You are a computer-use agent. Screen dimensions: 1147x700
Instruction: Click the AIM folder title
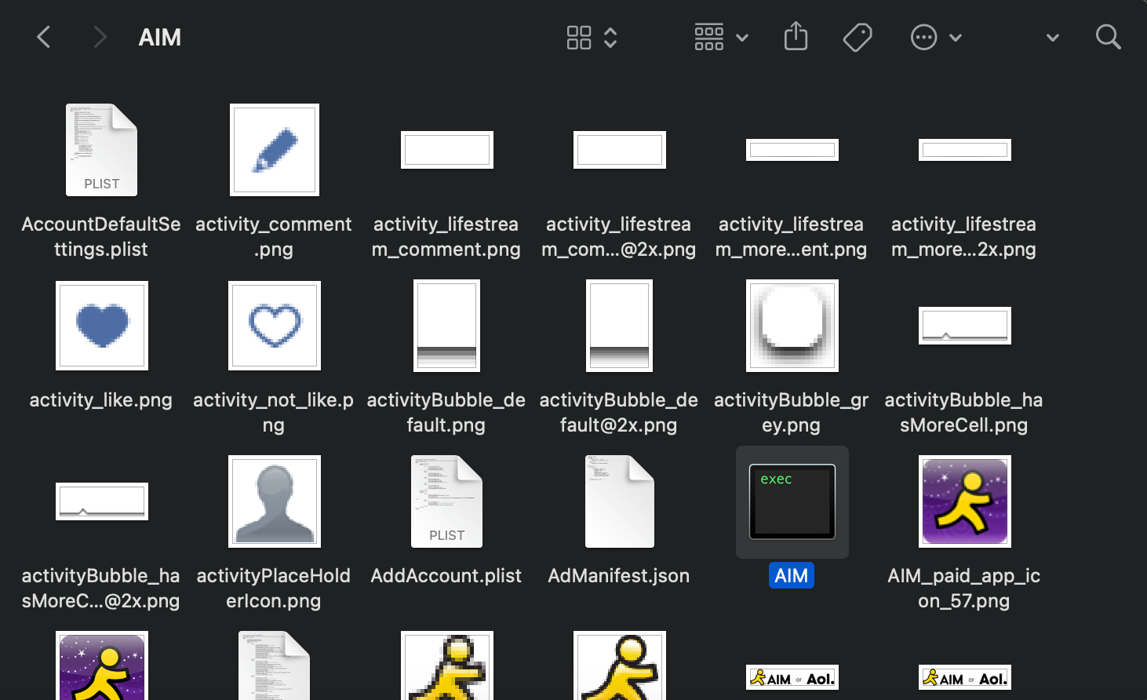pyautogui.click(x=160, y=38)
